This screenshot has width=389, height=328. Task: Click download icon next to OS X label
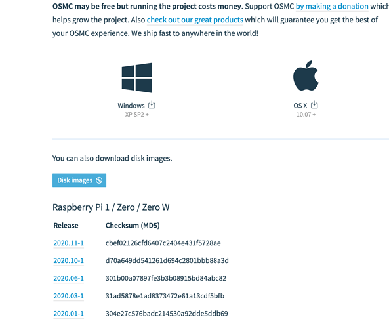pos(314,105)
